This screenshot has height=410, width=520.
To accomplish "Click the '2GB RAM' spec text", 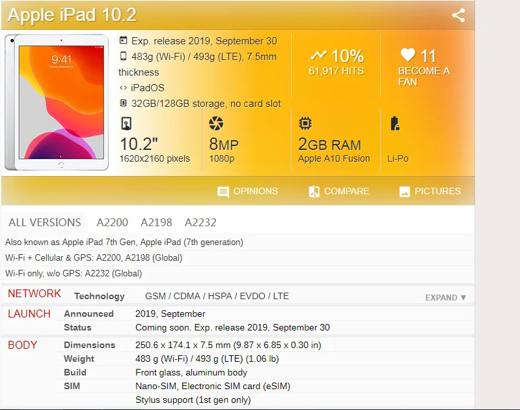I will pos(329,145).
